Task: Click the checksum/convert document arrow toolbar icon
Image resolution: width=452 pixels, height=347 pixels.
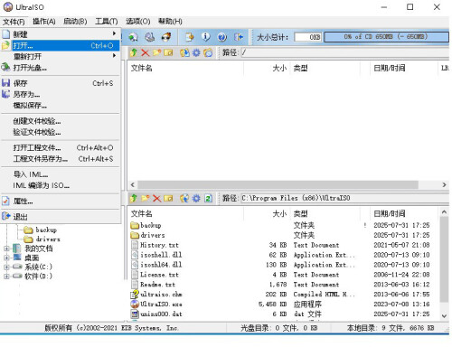Action: [190, 37]
